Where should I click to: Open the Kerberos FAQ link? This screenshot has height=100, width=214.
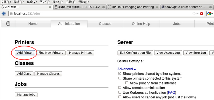click(172, 92)
